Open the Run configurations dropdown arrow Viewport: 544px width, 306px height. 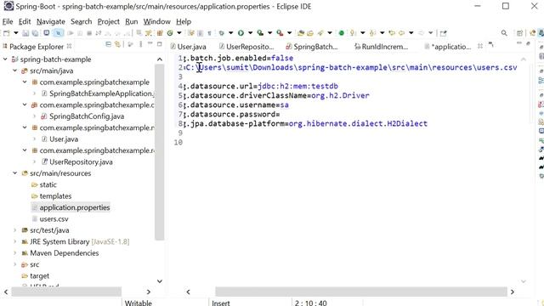250,33
